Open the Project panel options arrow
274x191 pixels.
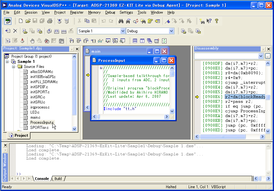click(72, 49)
